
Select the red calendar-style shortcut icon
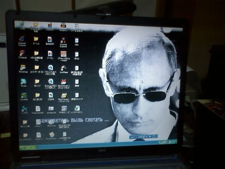[64, 84]
